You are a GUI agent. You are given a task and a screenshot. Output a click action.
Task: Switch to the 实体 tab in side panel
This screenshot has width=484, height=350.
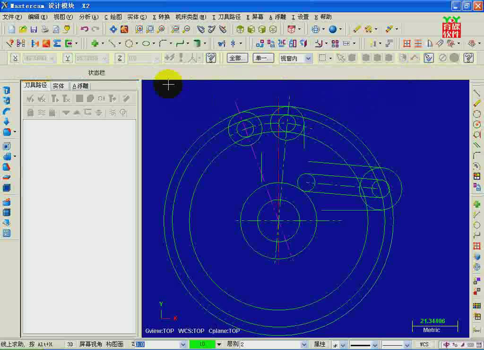coord(58,86)
